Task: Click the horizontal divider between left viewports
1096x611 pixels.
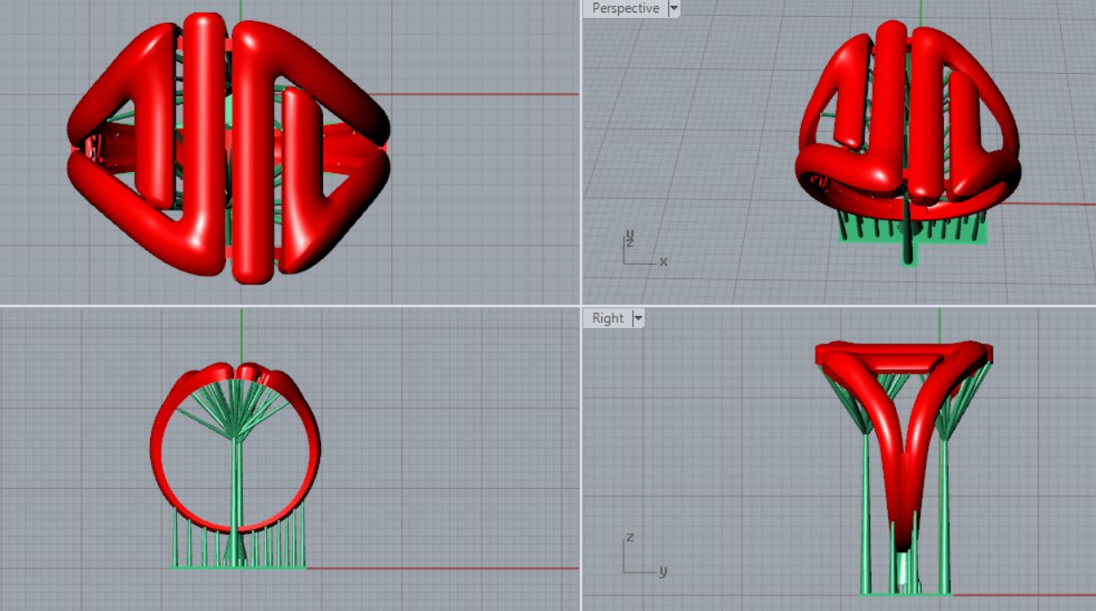Action: coord(290,306)
